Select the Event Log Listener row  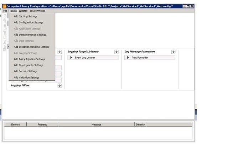[x=93, y=58]
